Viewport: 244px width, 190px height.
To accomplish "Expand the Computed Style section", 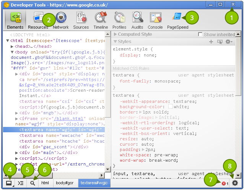I will pyautogui.click(x=115, y=34).
